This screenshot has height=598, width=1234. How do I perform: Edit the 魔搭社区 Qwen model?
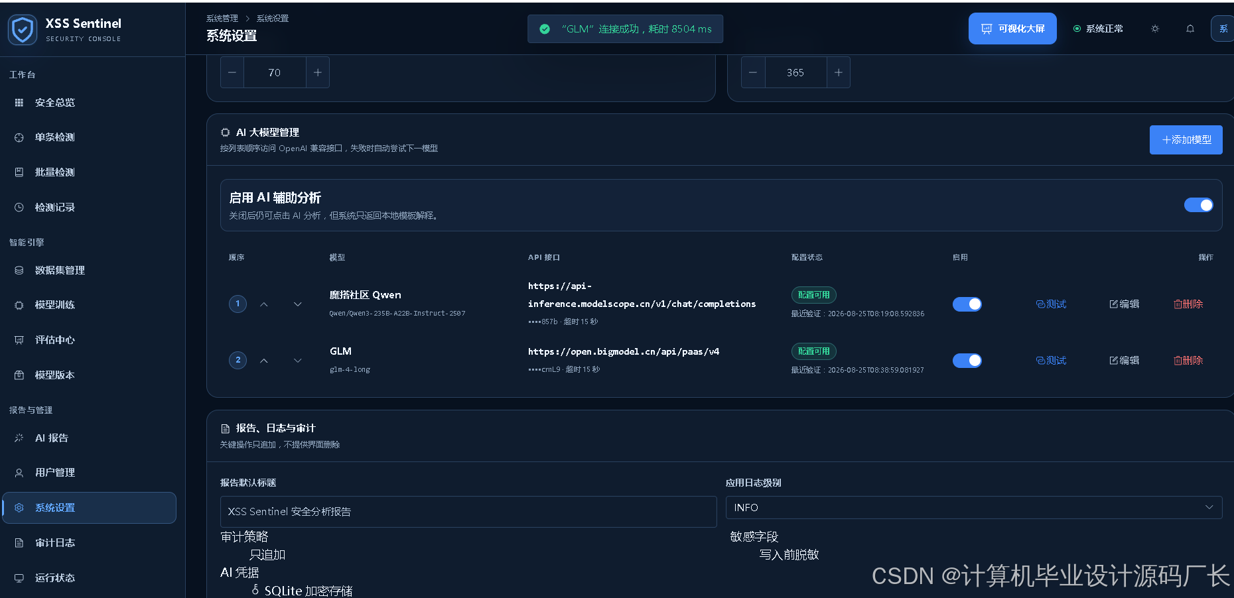coord(1125,304)
